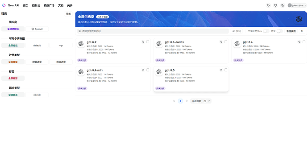Filter by 按量计费 billing type
Image resolution: width=308 pixels, height=162 pixels.
tap(37, 62)
